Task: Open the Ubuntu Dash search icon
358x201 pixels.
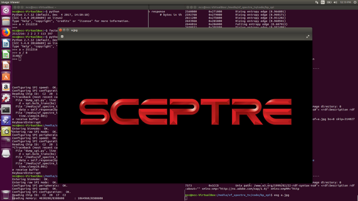Action: tap(6, 10)
